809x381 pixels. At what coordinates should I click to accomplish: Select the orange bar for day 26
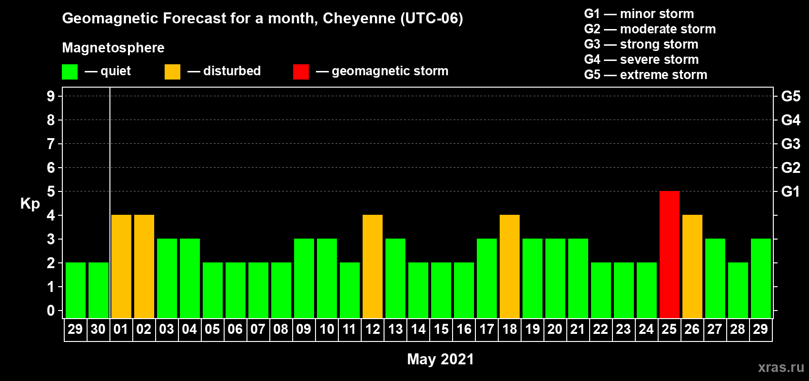[692, 267]
